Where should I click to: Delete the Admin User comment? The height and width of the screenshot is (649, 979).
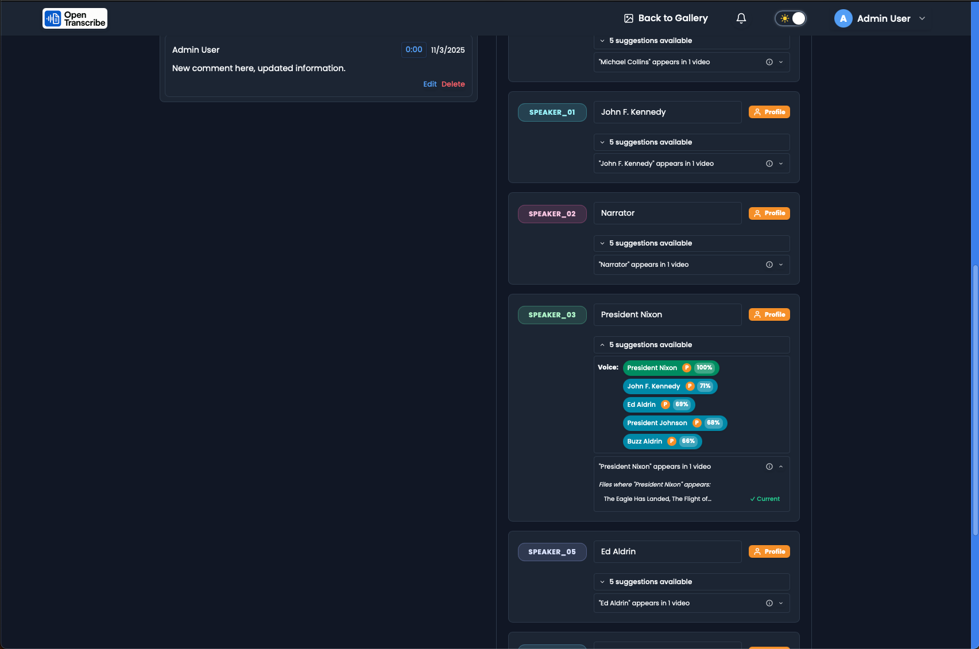[453, 84]
